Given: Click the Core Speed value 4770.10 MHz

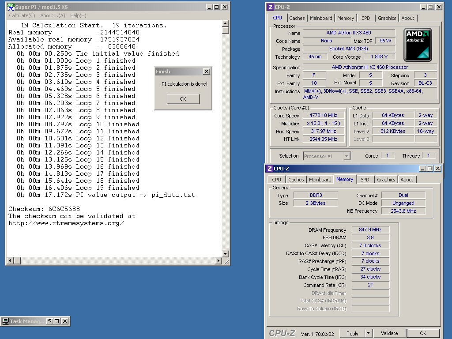Looking at the screenshot, I should [x=324, y=115].
